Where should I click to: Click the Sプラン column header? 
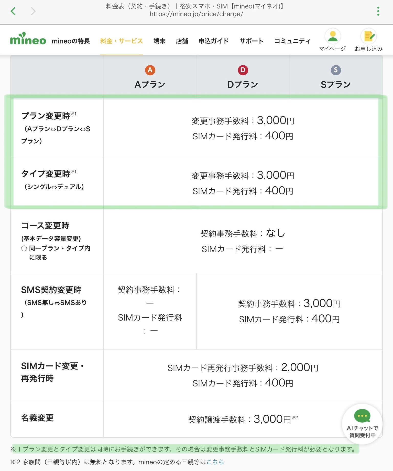point(336,84)
